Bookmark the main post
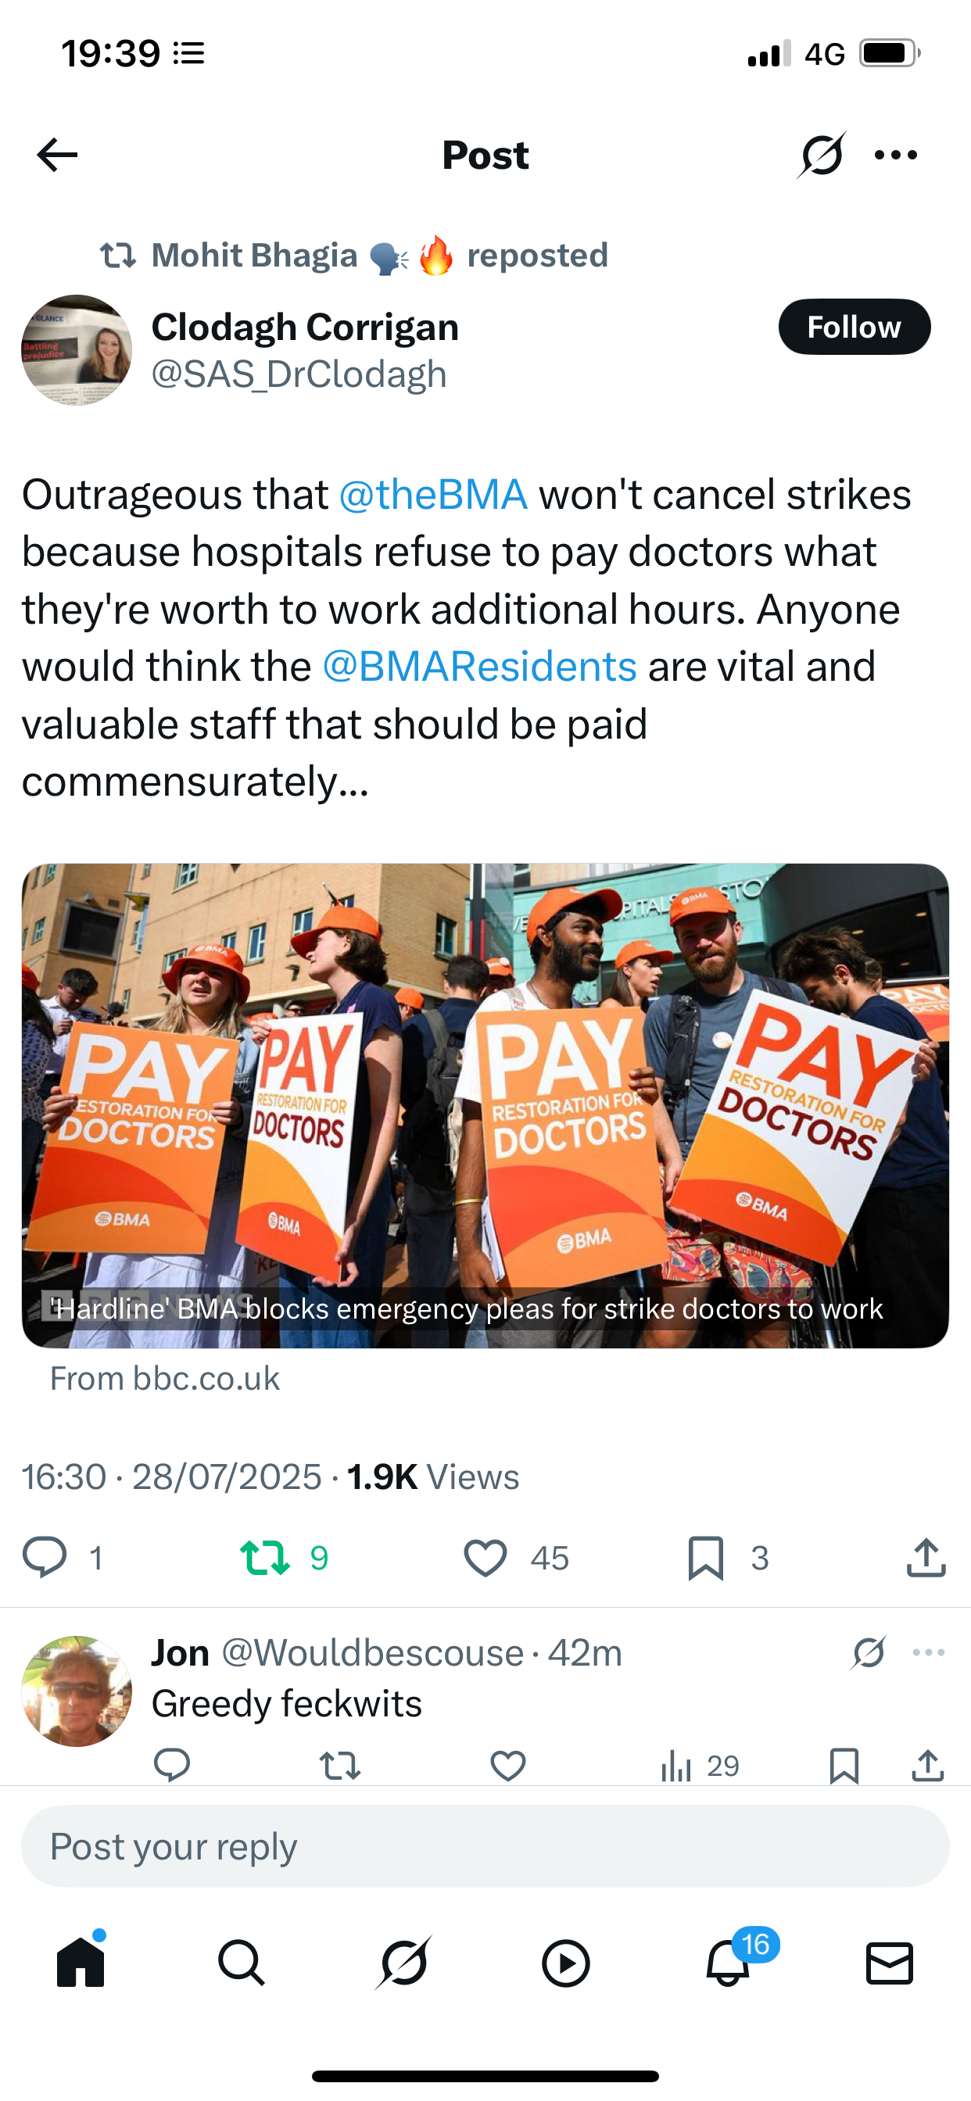Screen dimensions: 971x2101 (x=706, y=1557)
